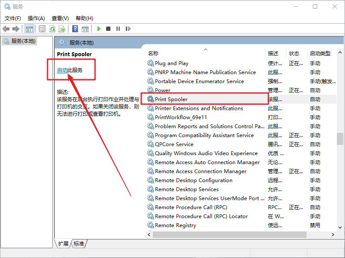Click the blue Help toolbar icon

75,29
